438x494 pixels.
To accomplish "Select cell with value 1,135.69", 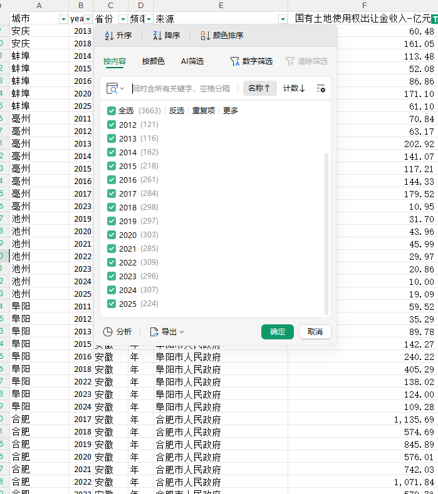I will [363, 419].
